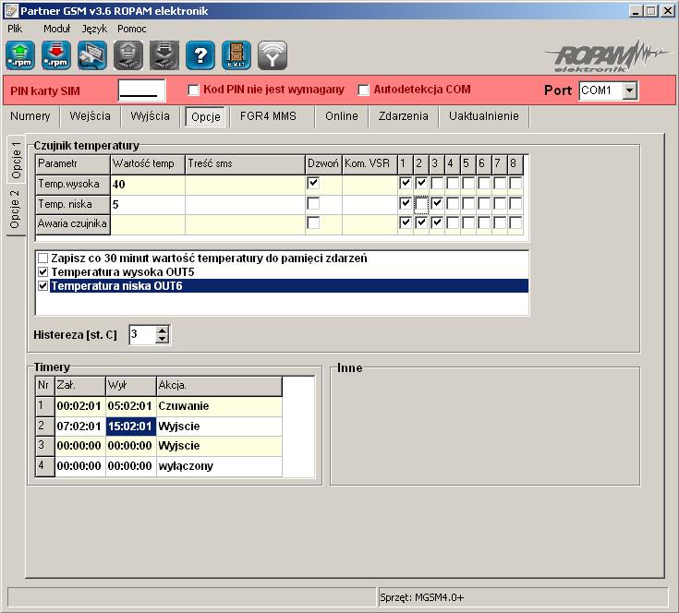Click the Akcja column header in Timery
Image resolution: width=679 pixels, height=613 pixels.
219,386
